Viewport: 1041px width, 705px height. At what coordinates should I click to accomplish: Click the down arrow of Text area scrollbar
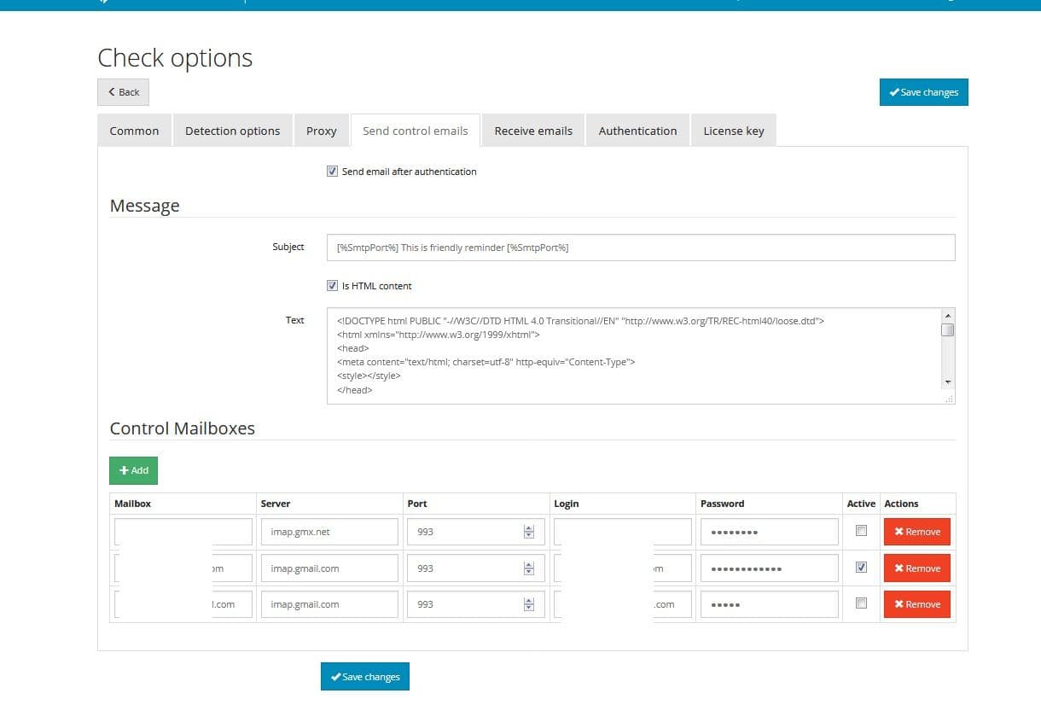[948, 382]
